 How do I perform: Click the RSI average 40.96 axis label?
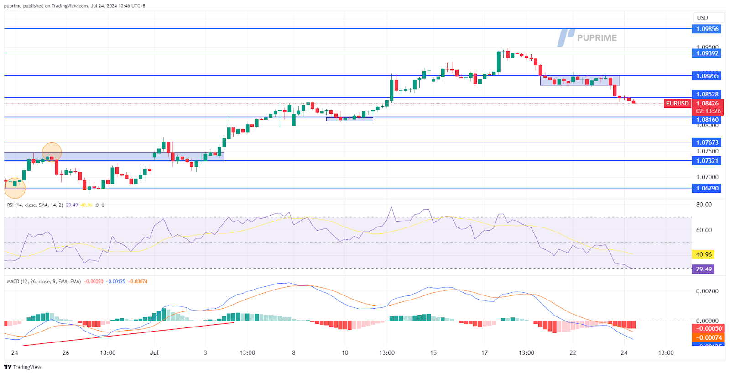(x=704, y=254)
